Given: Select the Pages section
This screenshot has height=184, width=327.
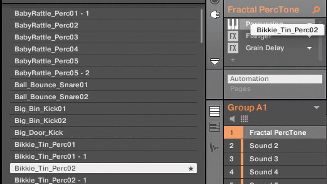Looking at the screenshot, I should [x=240, y=89].
